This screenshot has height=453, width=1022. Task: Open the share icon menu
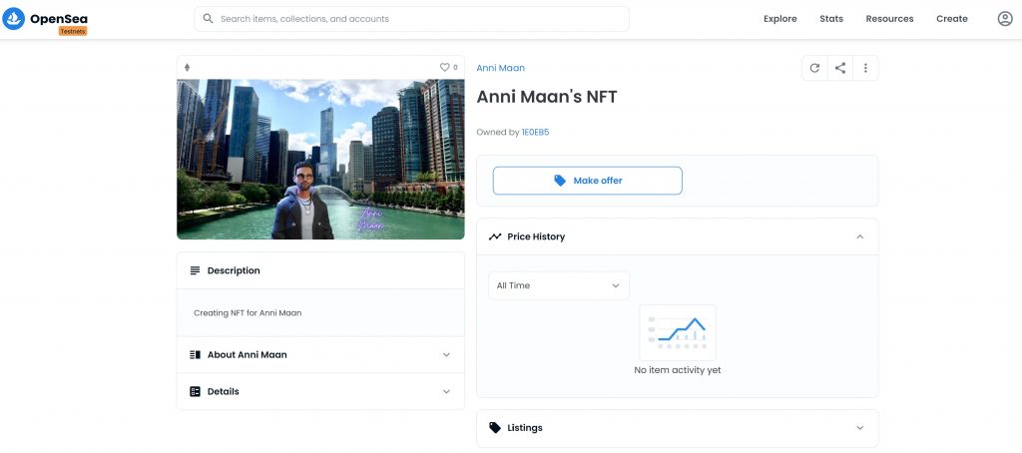840,68
